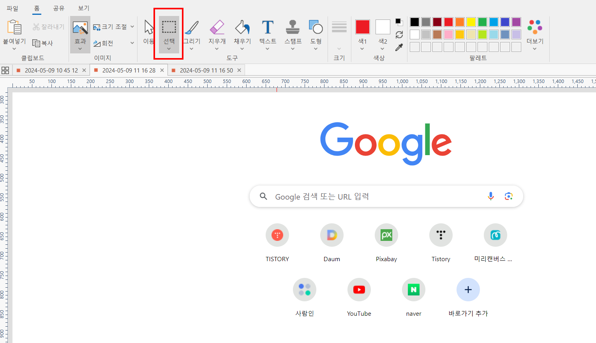Select the Move (이동) arrow tool
Image resolution: width=596 pixels, height=343 pixels.
(x=149, y=27)
